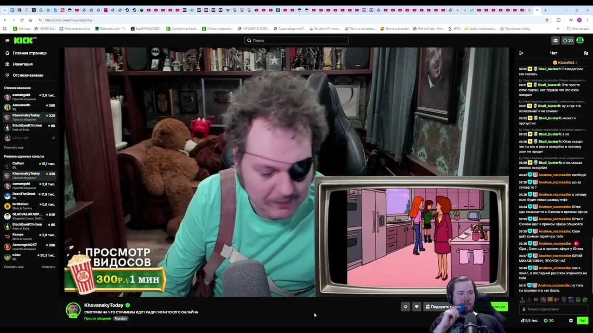This screenshot has width=593, height=333.
Task: Open the chat users list icon
Action: pyautogui.click(x=586, y=53)
